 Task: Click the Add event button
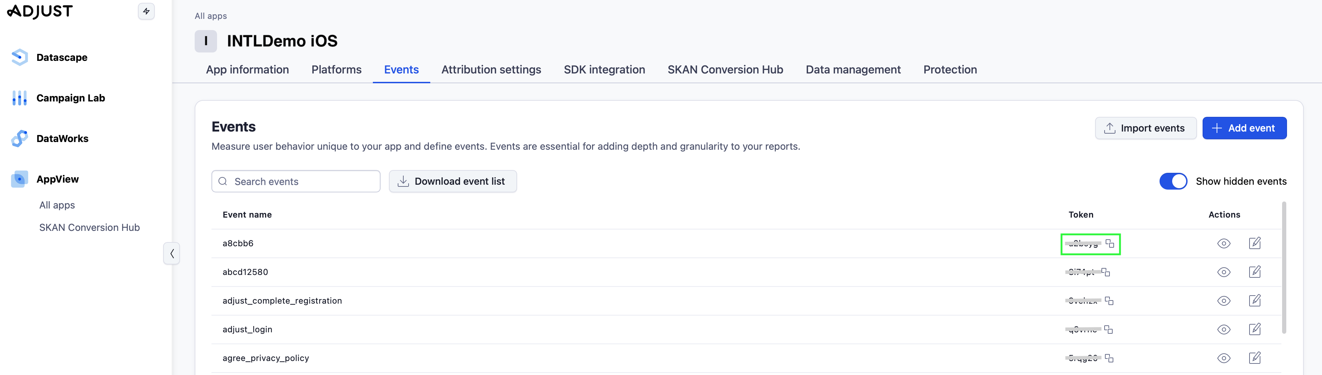(x=1244, y=128)
